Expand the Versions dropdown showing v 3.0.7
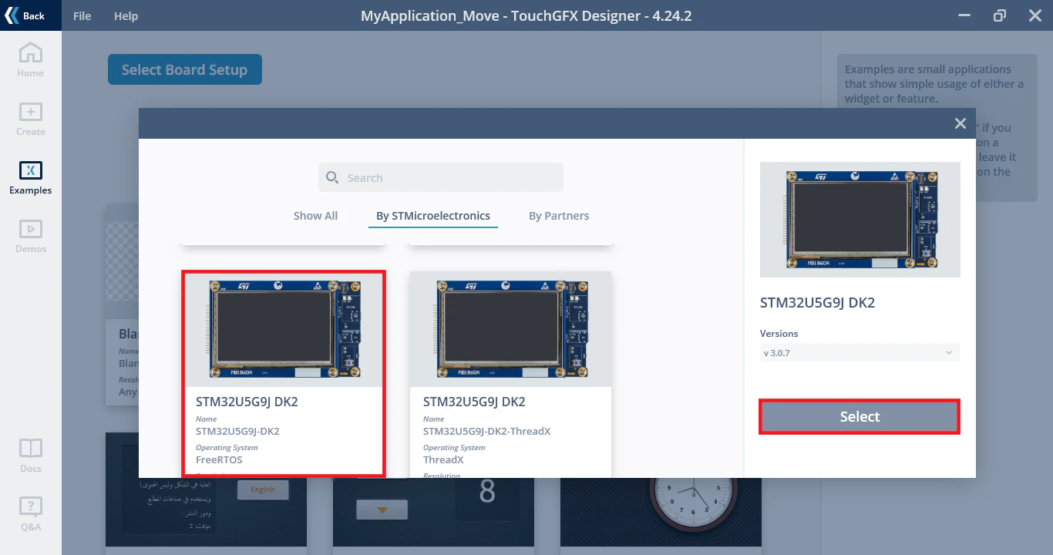 point(860,353)
